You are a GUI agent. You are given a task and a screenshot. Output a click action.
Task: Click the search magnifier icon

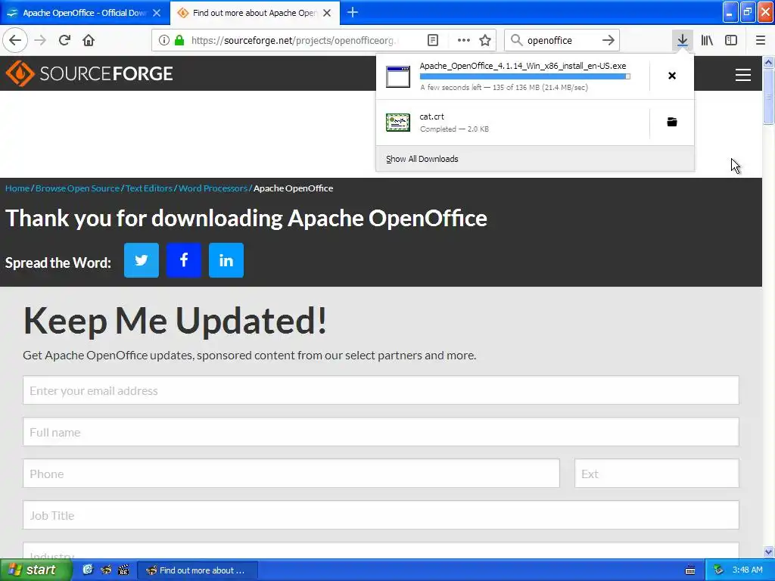pos(516,40)
